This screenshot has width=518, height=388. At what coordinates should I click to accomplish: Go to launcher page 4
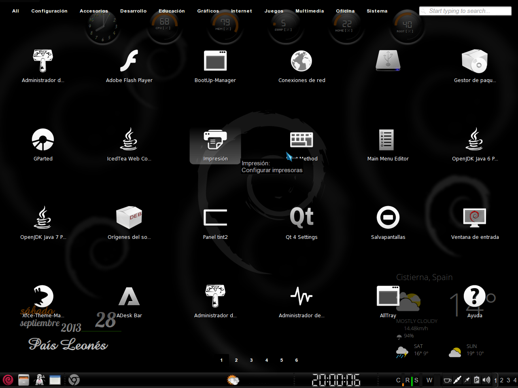pyautogui.click(x=267, y=360)
